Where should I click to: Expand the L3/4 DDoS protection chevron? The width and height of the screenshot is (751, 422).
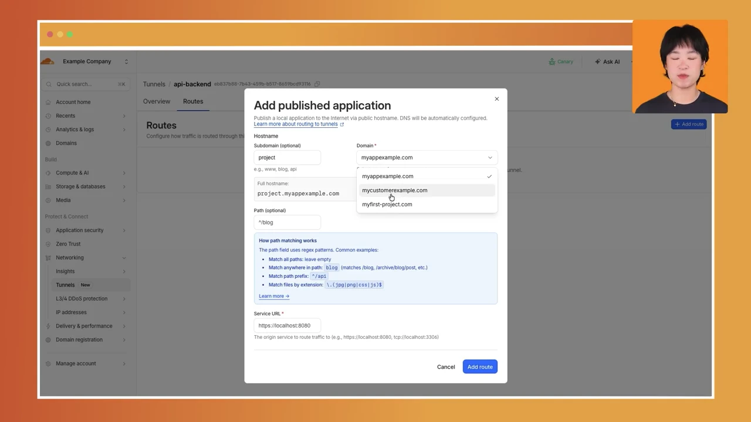(x=124, y=299)
